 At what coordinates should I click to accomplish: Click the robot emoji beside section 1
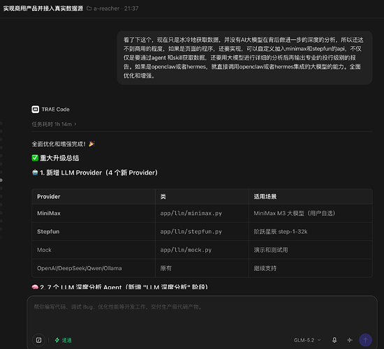(x=35, y=172)
